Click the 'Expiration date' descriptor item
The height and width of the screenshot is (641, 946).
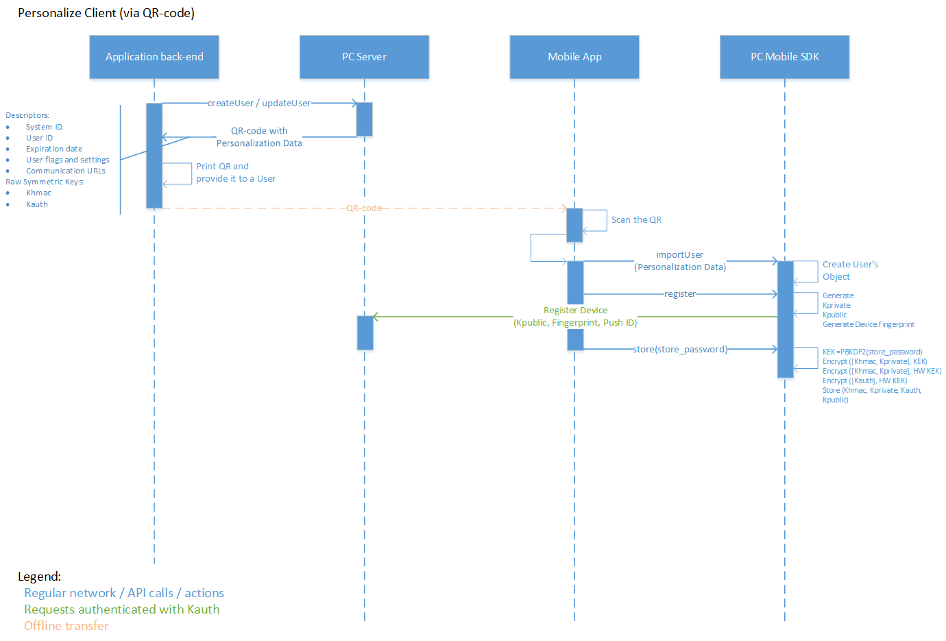(54, 149)
